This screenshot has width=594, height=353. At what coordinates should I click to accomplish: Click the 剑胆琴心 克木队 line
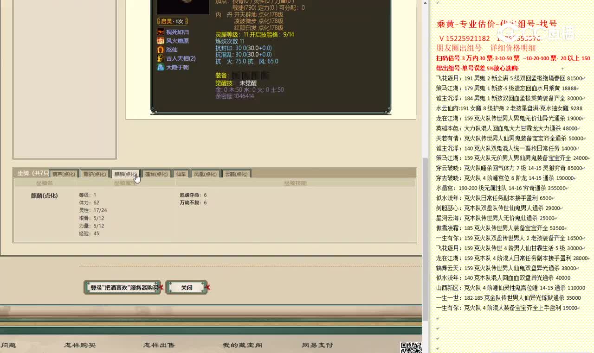point(498,208)
